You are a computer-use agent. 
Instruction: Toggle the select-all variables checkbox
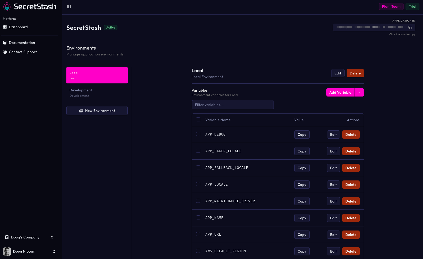pyautogui.click(x=198, y=119)
